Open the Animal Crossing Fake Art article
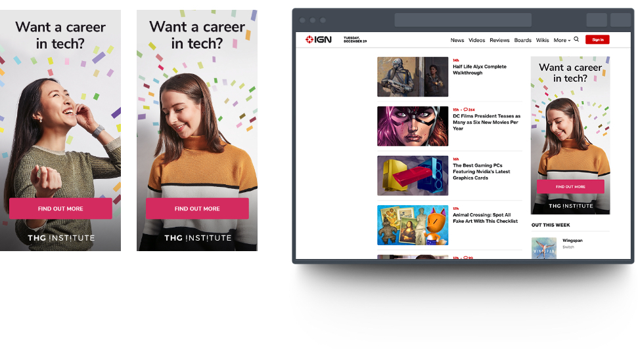The image size is (638, 358). (485, 218)
